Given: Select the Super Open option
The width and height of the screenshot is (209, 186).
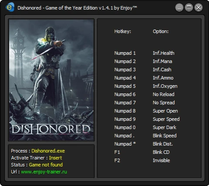Looking at the screenshot, I should [165, 111].
